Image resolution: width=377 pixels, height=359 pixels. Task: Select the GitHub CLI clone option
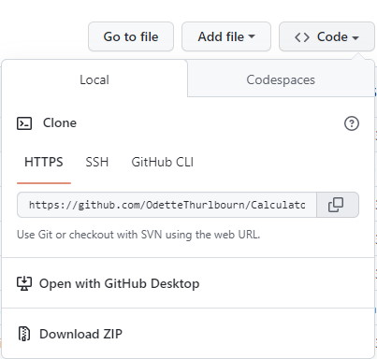point(163,163)
